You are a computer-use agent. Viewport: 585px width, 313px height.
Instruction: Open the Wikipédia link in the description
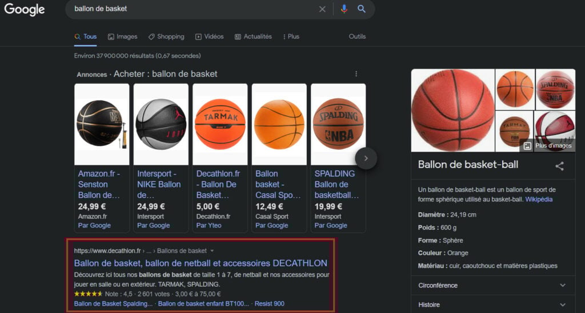click(x=539, y=199)
